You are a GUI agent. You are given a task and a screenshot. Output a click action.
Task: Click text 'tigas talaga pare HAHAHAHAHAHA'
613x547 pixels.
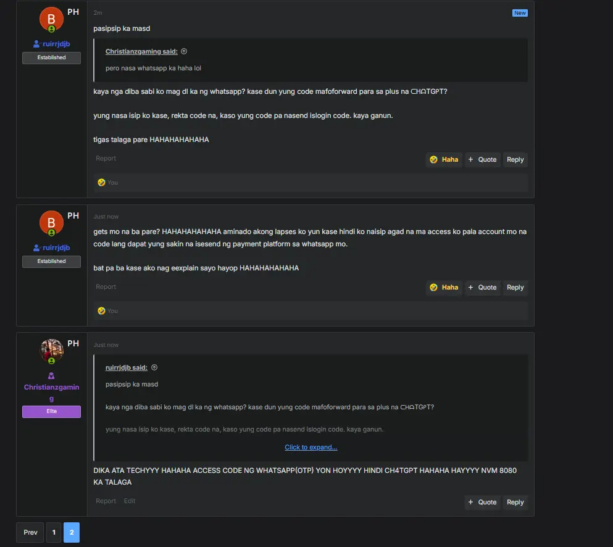point(151,140)
